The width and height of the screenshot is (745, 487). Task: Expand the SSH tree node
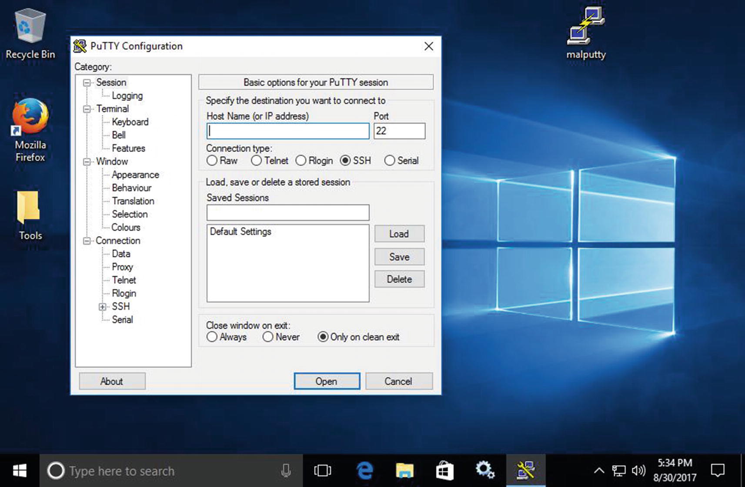point(103,307)
